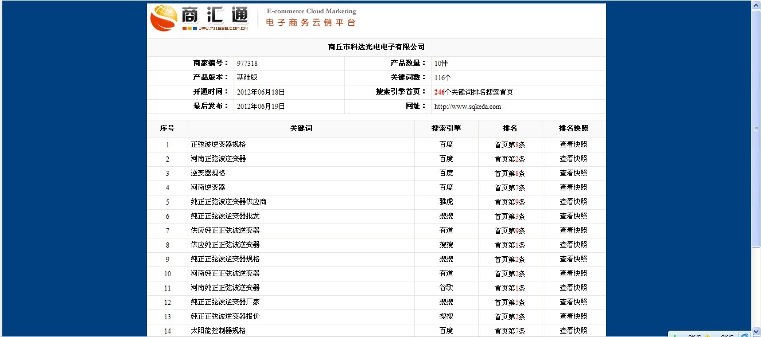Open 查看快照 for 河南逆变器 row 4

click(573, 187)
